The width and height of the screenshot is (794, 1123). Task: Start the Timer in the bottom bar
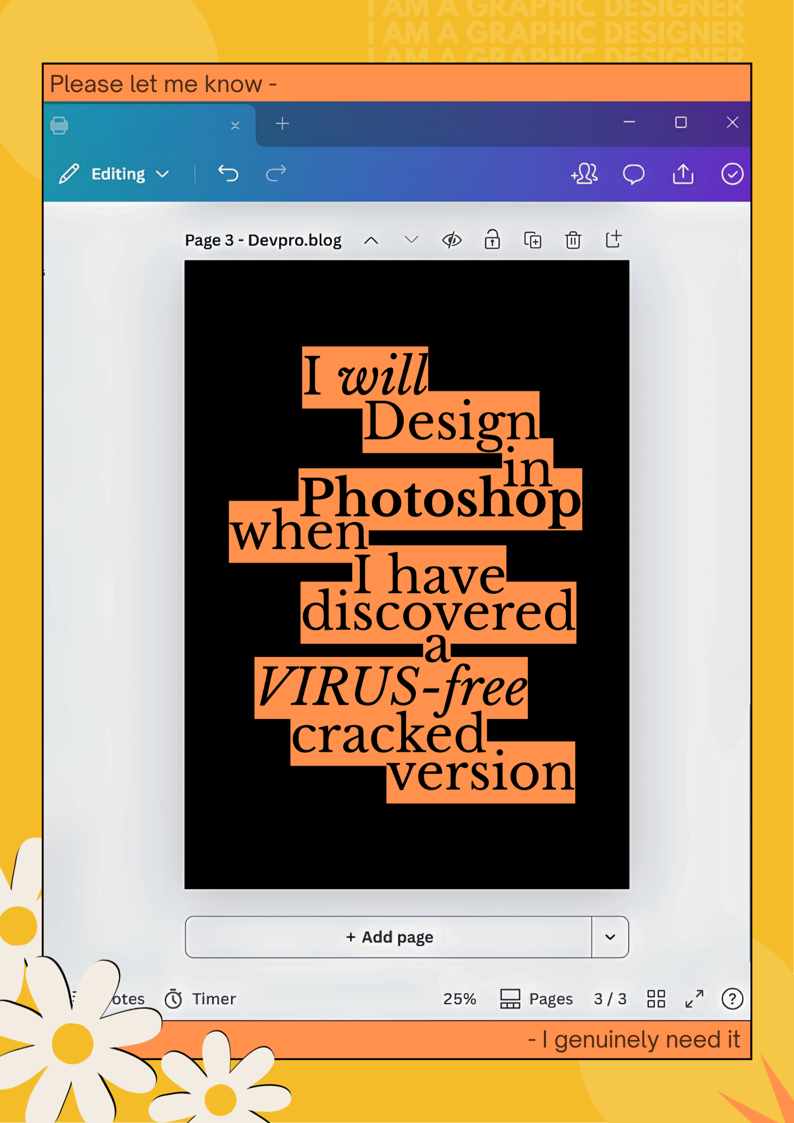[200, 998]
